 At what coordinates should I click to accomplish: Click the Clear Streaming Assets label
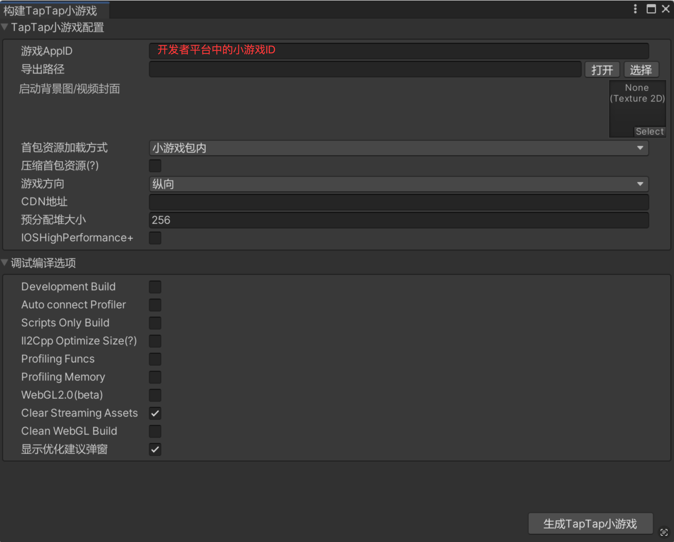79,413
